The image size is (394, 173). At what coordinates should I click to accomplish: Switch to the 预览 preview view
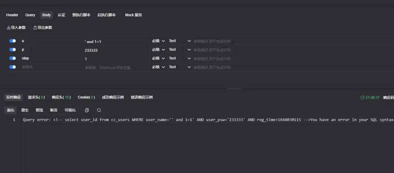click(x=39, y=110)
